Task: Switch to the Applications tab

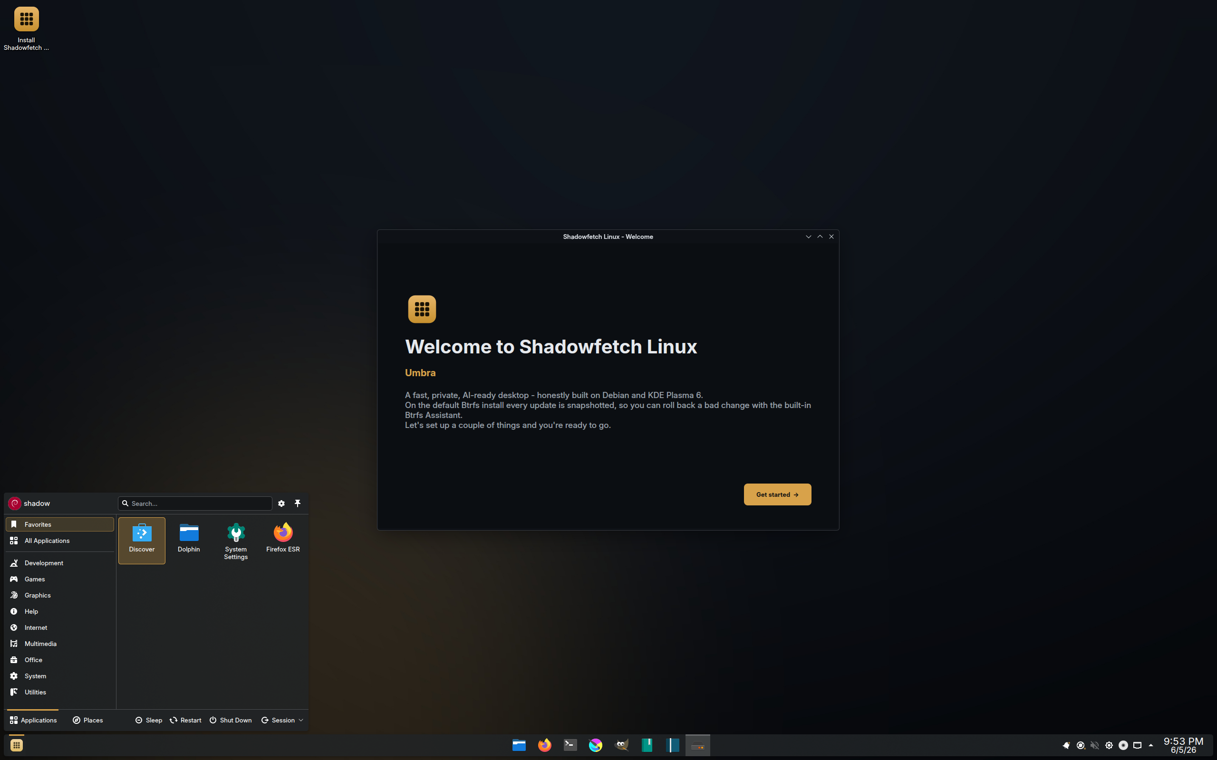Action: pyautogui.click(x=33, y=720)
